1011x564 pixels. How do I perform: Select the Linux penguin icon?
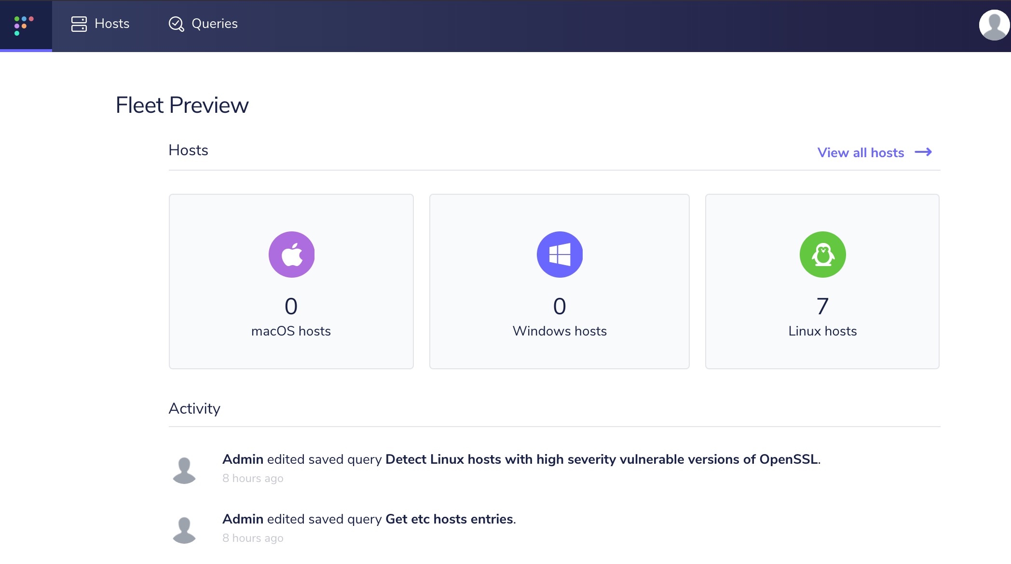pyautogui.click(x=822, y=254)
